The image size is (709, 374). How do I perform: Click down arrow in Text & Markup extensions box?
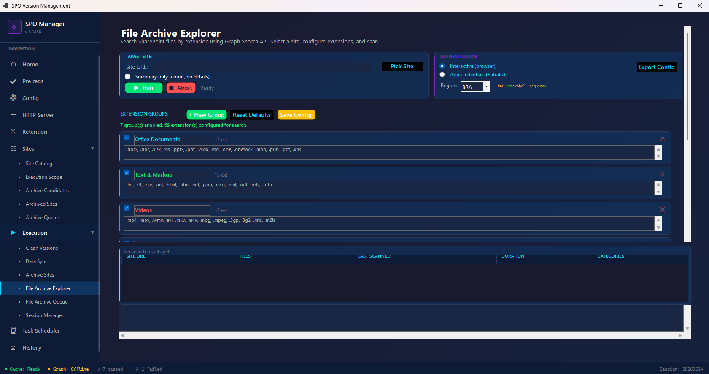[658, 192]
